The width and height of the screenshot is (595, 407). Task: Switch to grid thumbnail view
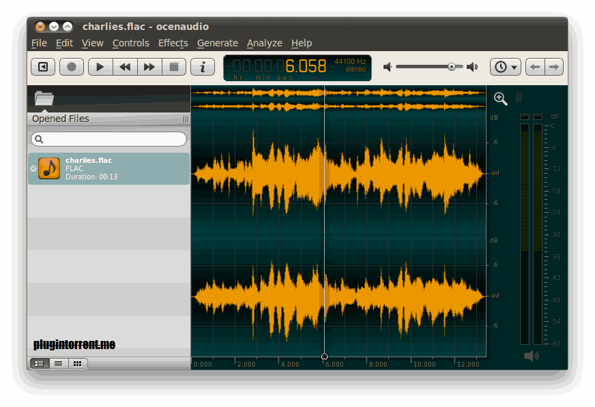click(77, 363)
